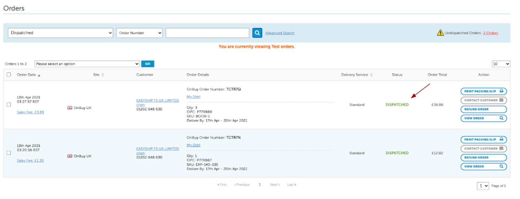This screenshot has height=199, width=520.
Task: Click Refund Order for TCTR7N
Action: pyautogui.click(x=484, y=158)
